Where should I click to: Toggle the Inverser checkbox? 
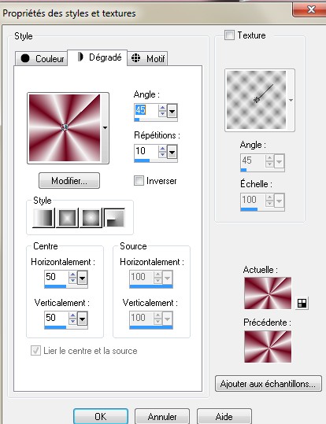click(139, 181)
